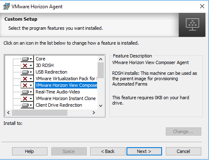Click the Next button

pyautogui.click(x=144, y=151)
